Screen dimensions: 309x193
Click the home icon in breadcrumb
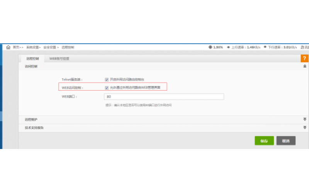pyautogui.click(x=8, y=47)
